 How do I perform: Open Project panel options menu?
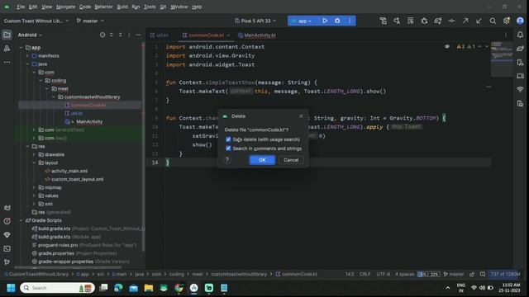[x=129, y=35]
